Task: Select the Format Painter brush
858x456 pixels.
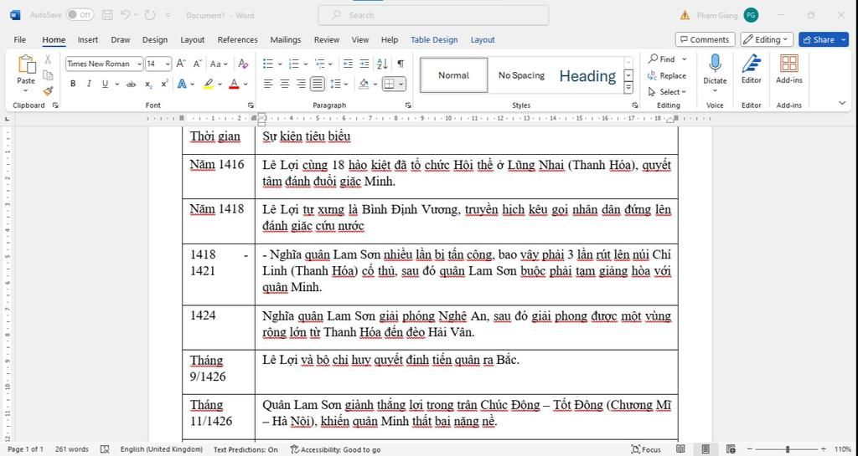Action: (x=48, y=90)
